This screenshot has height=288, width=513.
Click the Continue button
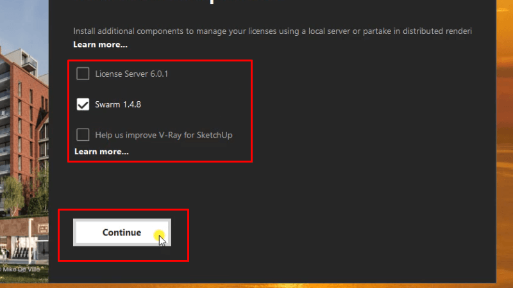[x=122, y=232]
